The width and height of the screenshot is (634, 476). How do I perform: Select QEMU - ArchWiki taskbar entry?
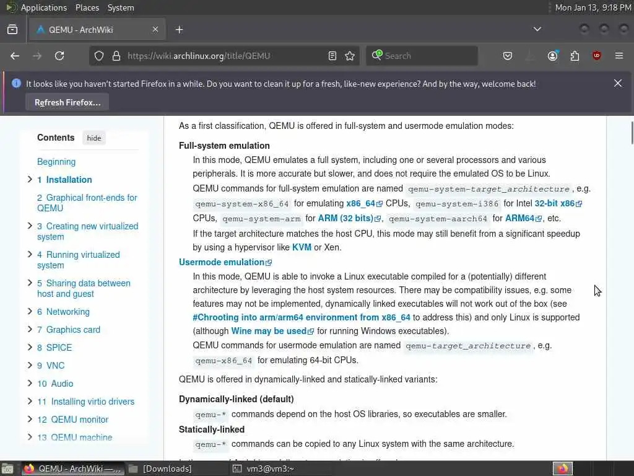pyautogui.click(x=73, y=469)
